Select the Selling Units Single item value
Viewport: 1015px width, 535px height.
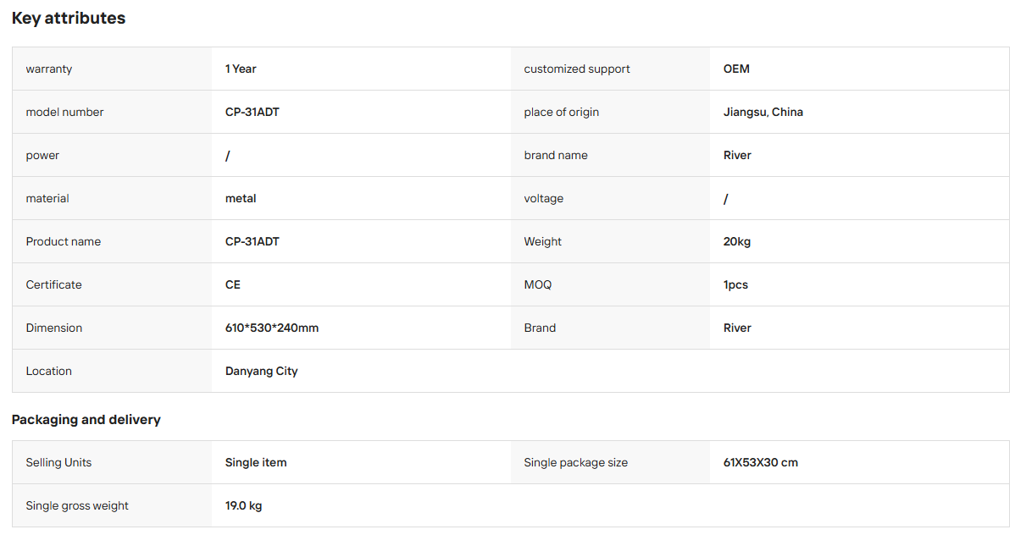click(256, 462)
